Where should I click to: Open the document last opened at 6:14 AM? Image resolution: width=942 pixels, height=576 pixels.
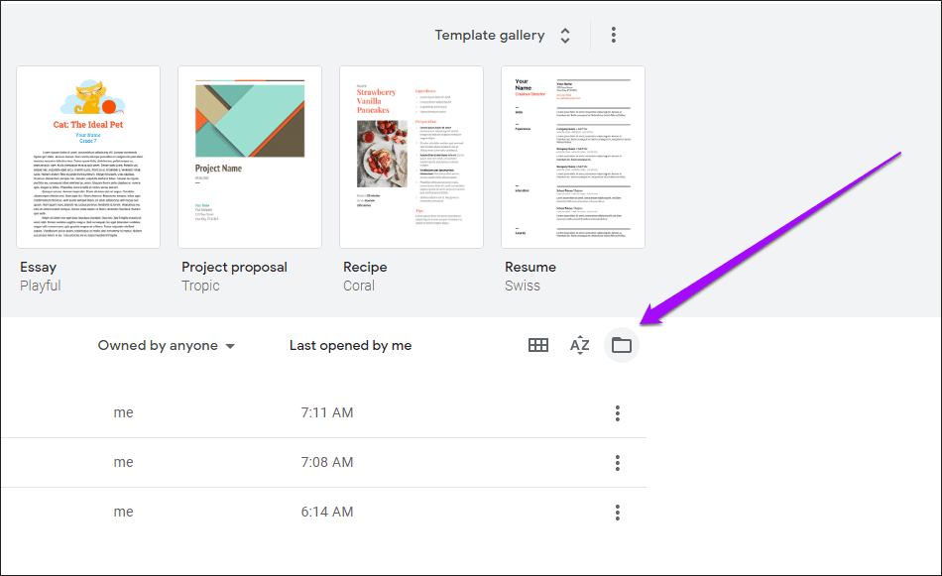coord(324,513)
